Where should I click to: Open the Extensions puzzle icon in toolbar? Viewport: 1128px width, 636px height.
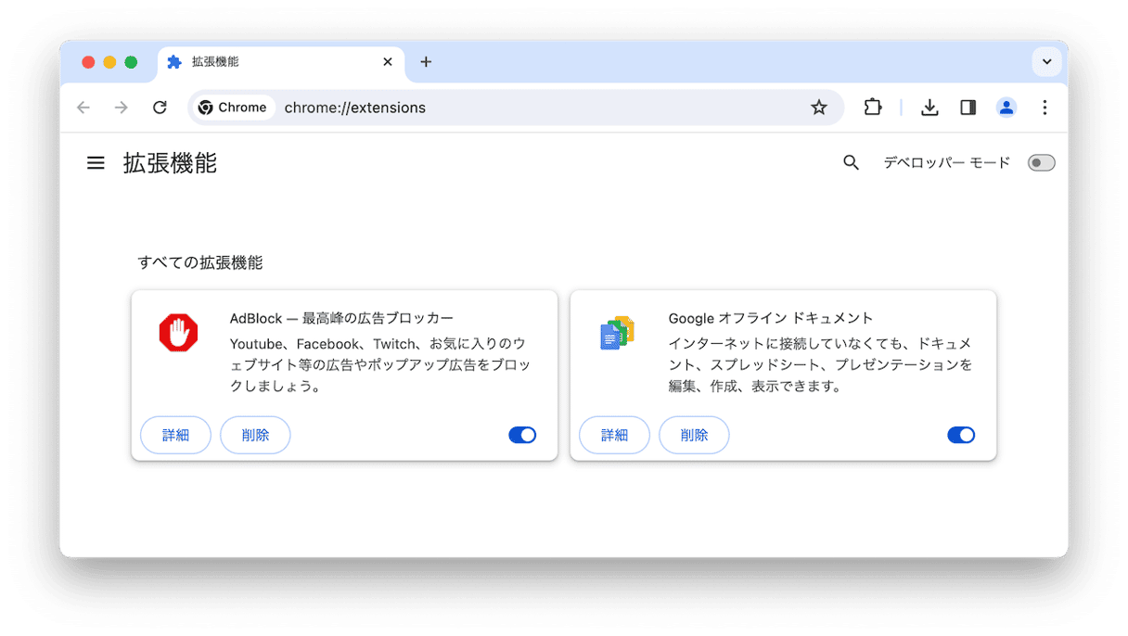pos(872,108)
